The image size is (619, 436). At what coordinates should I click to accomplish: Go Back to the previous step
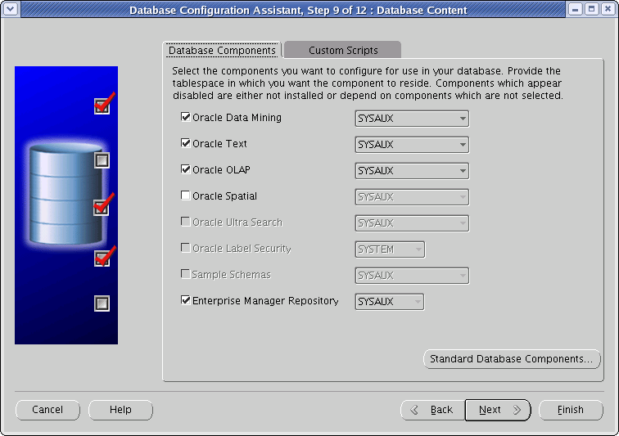[432, 410]
